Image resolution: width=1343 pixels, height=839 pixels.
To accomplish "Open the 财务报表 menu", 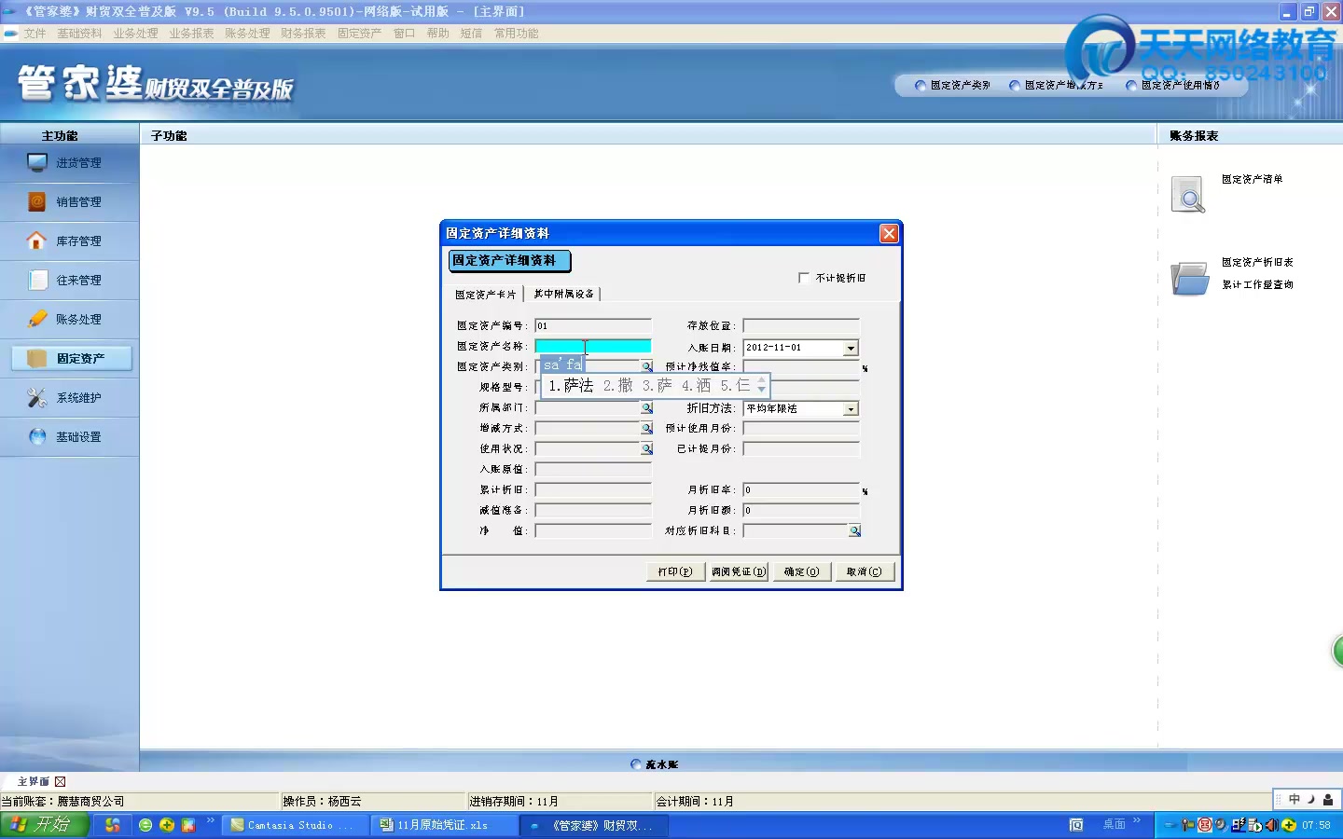I will coord(303,34).
